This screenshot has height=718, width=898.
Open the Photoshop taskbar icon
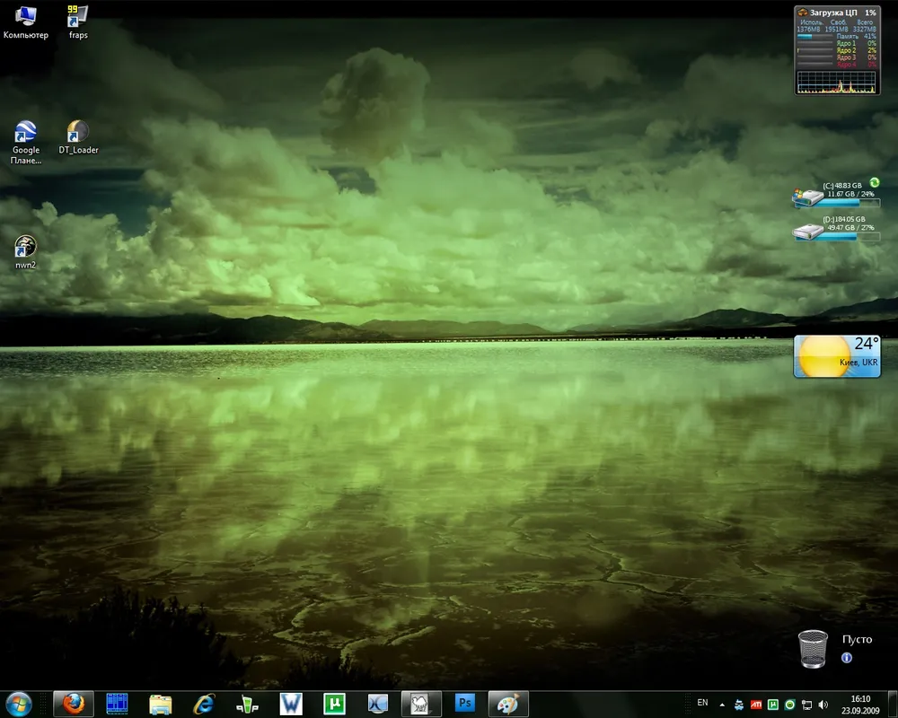465,704
